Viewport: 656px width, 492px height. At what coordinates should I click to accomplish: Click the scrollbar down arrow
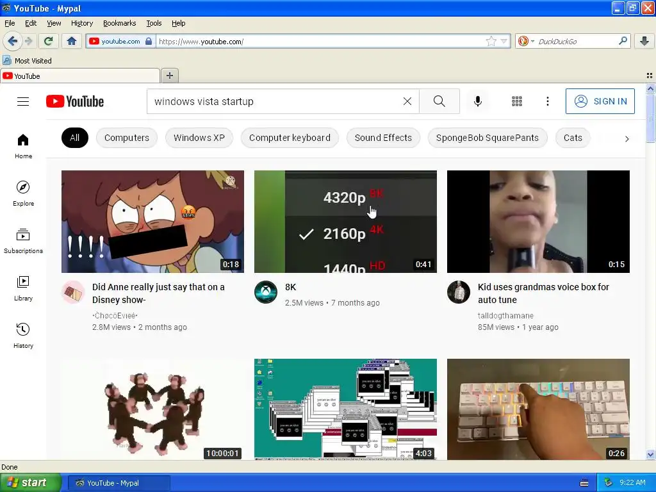pyautogui.click(x=650, y=454)
